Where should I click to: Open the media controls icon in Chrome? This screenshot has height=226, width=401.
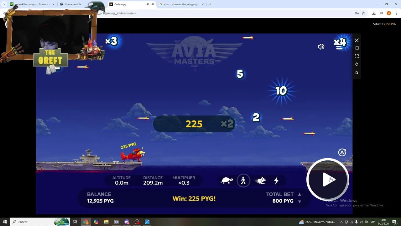coord(381,13)
